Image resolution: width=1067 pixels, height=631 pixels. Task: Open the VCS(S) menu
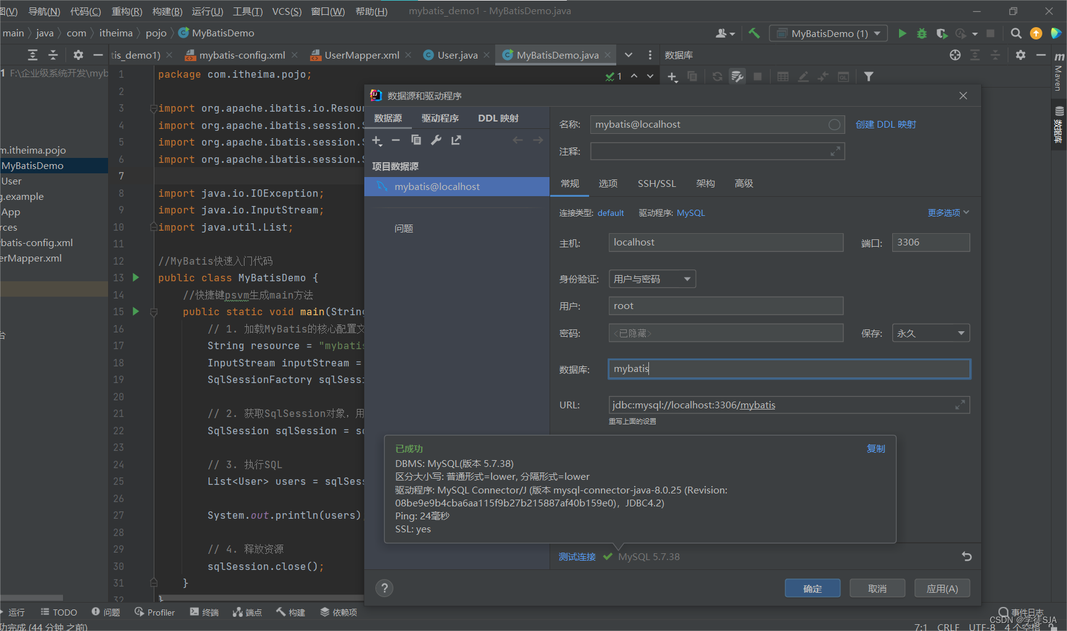(287, 11)
